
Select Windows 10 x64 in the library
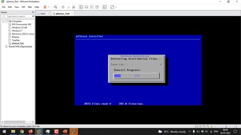point(19,27)
